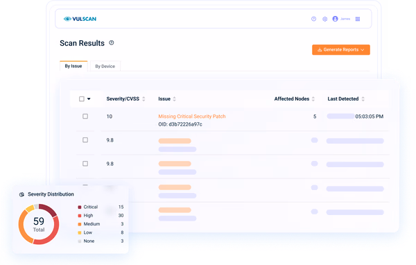Open settings via the header gear icon
Screen dimensions: 416x265
click(324, 19)
